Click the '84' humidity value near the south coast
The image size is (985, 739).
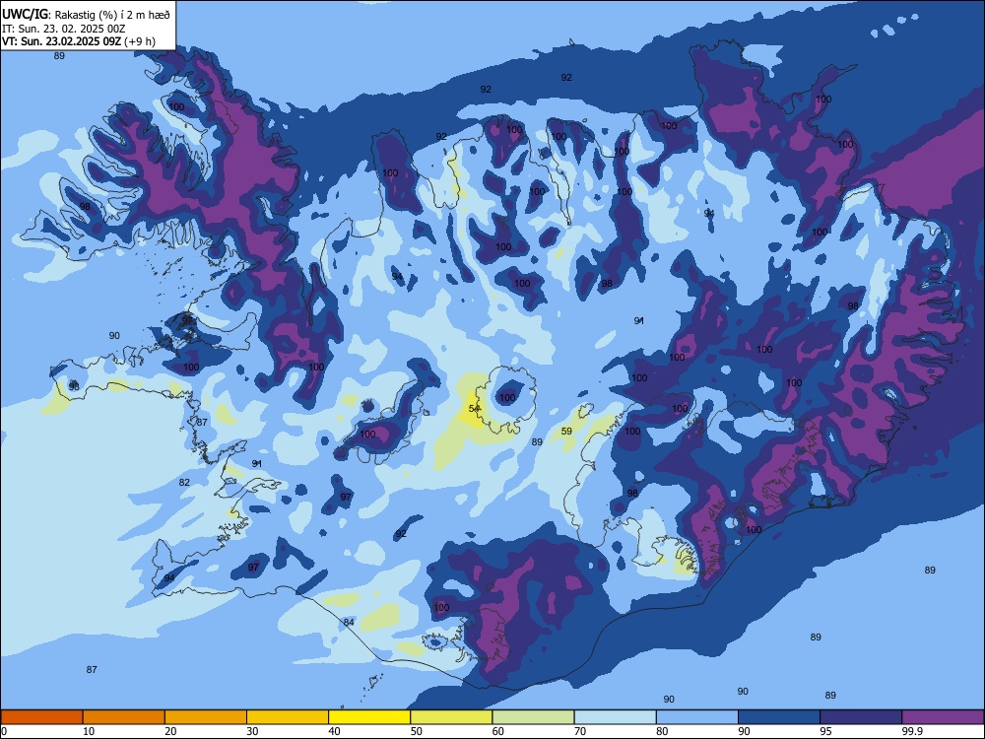349,622
